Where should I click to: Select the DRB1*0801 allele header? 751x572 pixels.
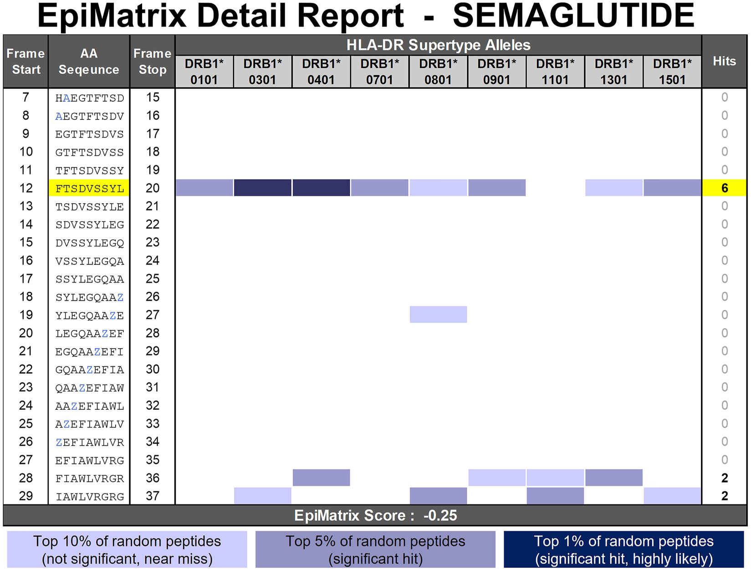click(x=438, y=72)
